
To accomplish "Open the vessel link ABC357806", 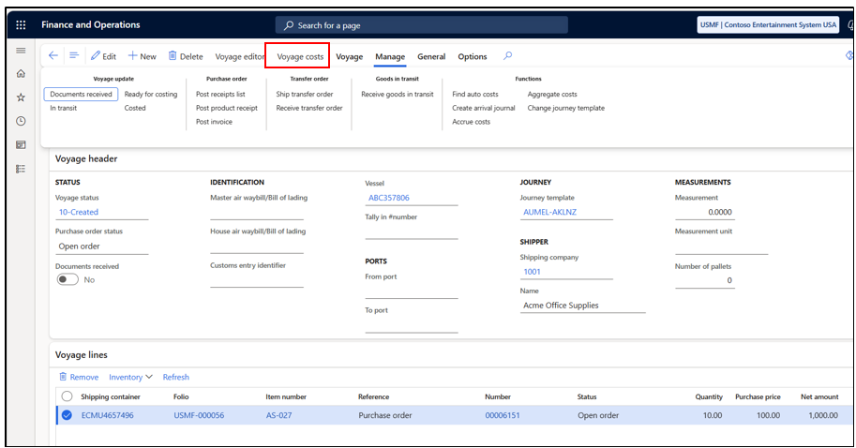I will coord(389,198).
